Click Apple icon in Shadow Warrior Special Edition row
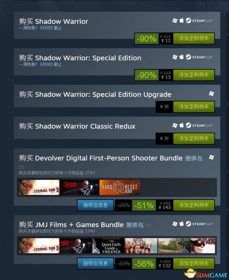Screen dimensions: 229x280 pyautogui.click(x=181, y=57)
